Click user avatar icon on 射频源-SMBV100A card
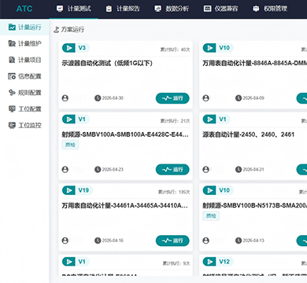Screen dimensions: 307x283 point(65,169)
